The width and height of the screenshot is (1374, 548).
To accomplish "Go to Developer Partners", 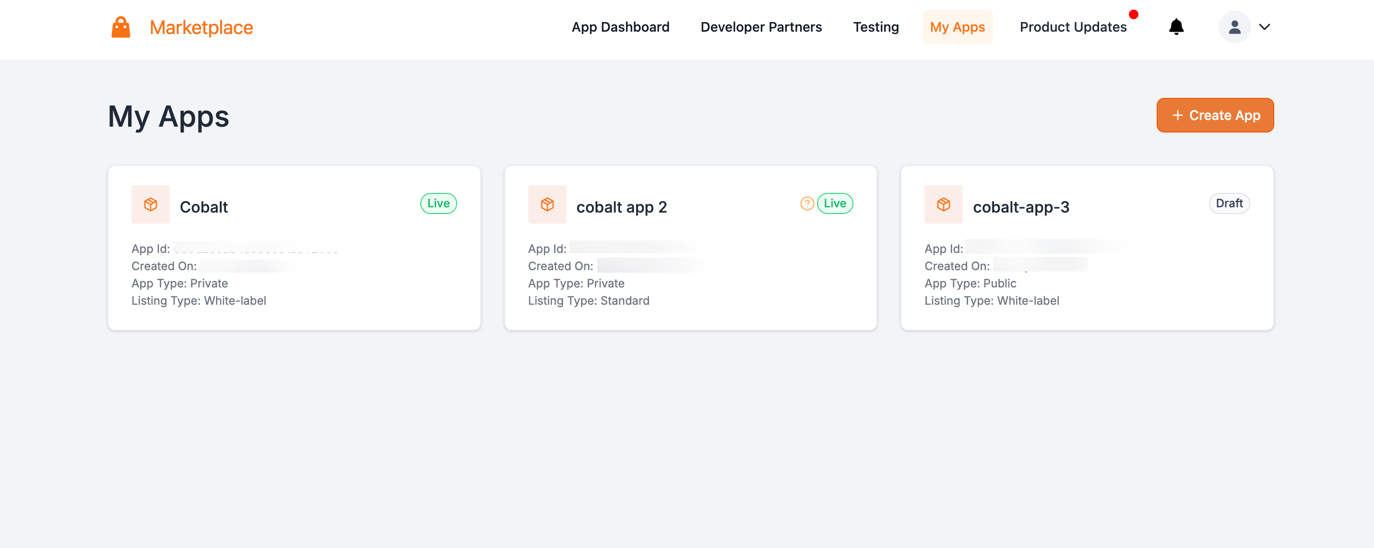I will 761,27.
